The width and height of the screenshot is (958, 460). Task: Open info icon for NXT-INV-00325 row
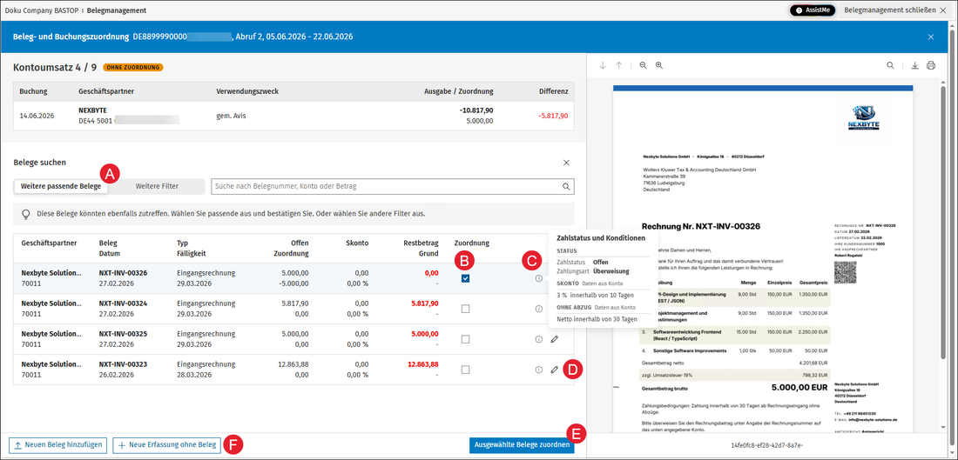(539, 338)
